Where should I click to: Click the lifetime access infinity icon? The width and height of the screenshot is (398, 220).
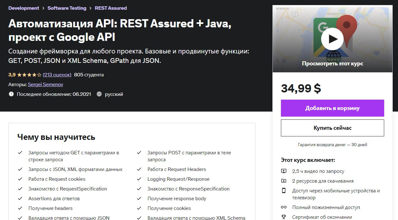coord(284,207)
